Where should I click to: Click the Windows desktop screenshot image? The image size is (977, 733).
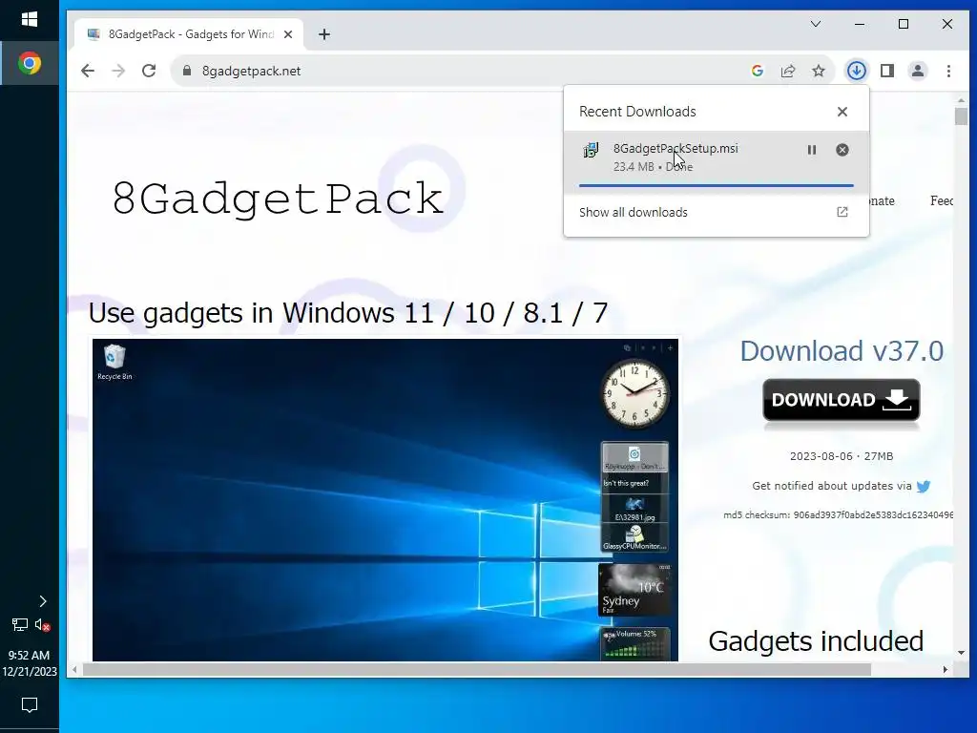tap(385, 500)
